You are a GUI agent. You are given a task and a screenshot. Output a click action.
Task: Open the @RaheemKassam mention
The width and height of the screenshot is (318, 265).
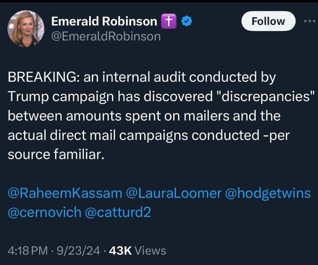click(65, 193)
